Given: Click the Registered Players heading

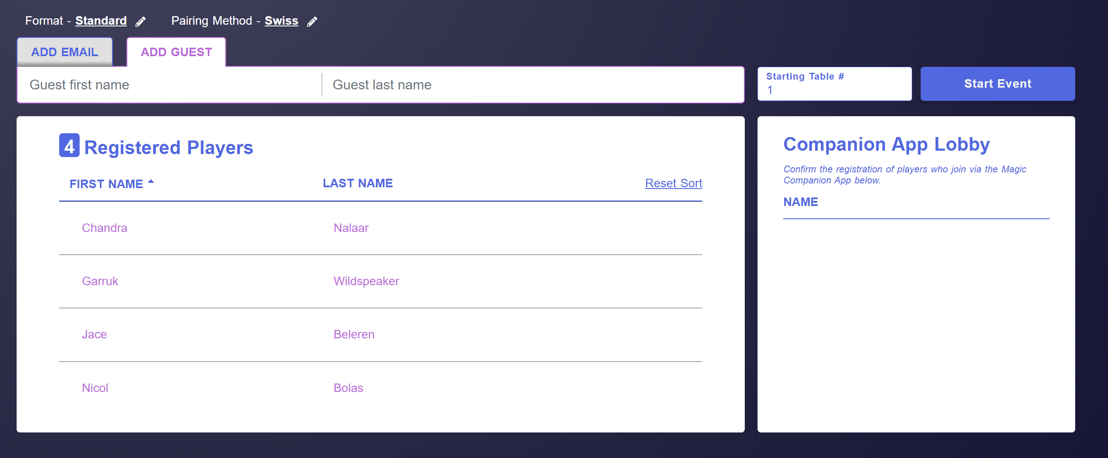Looking at the screenshot, I should [x=169, y=148].
